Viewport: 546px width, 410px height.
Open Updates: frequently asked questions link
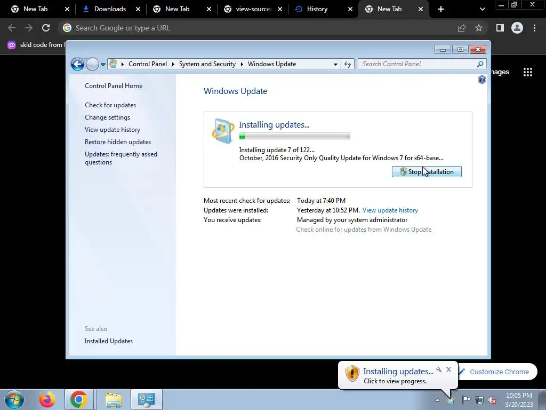[121, 158]
